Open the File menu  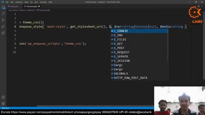click(x=7, y=2)
